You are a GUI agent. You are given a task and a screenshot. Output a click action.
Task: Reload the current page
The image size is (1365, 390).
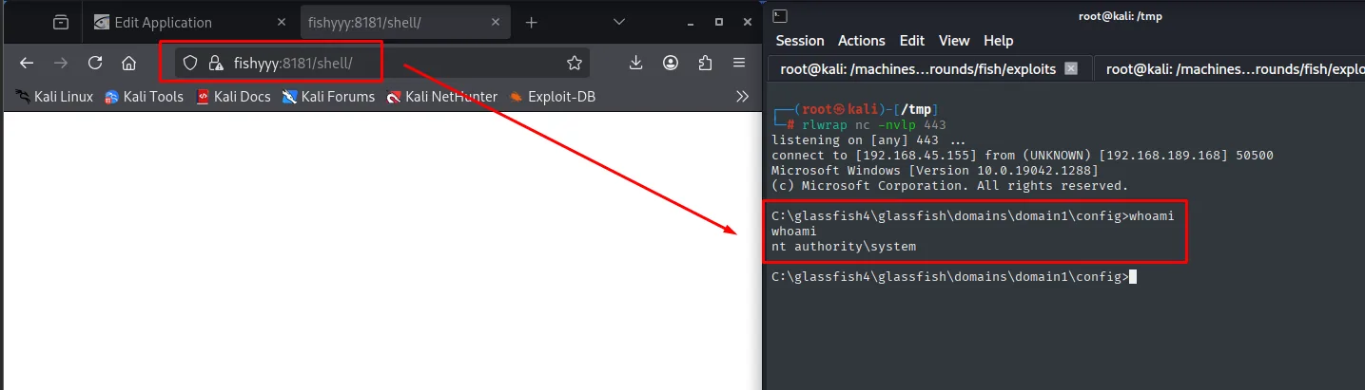(x=95, y=64)
